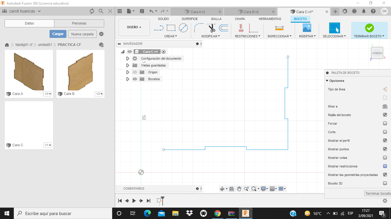Open unidad01 breadcrumb link
Viewport: 391px width, 219px height.
click(x=45, y=45)
